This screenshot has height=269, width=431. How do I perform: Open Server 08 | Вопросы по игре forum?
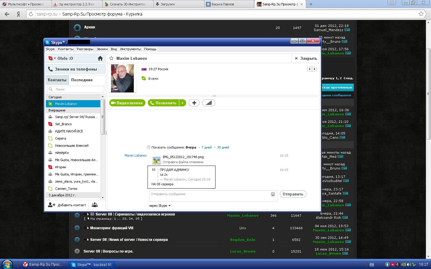click(108, 251)
